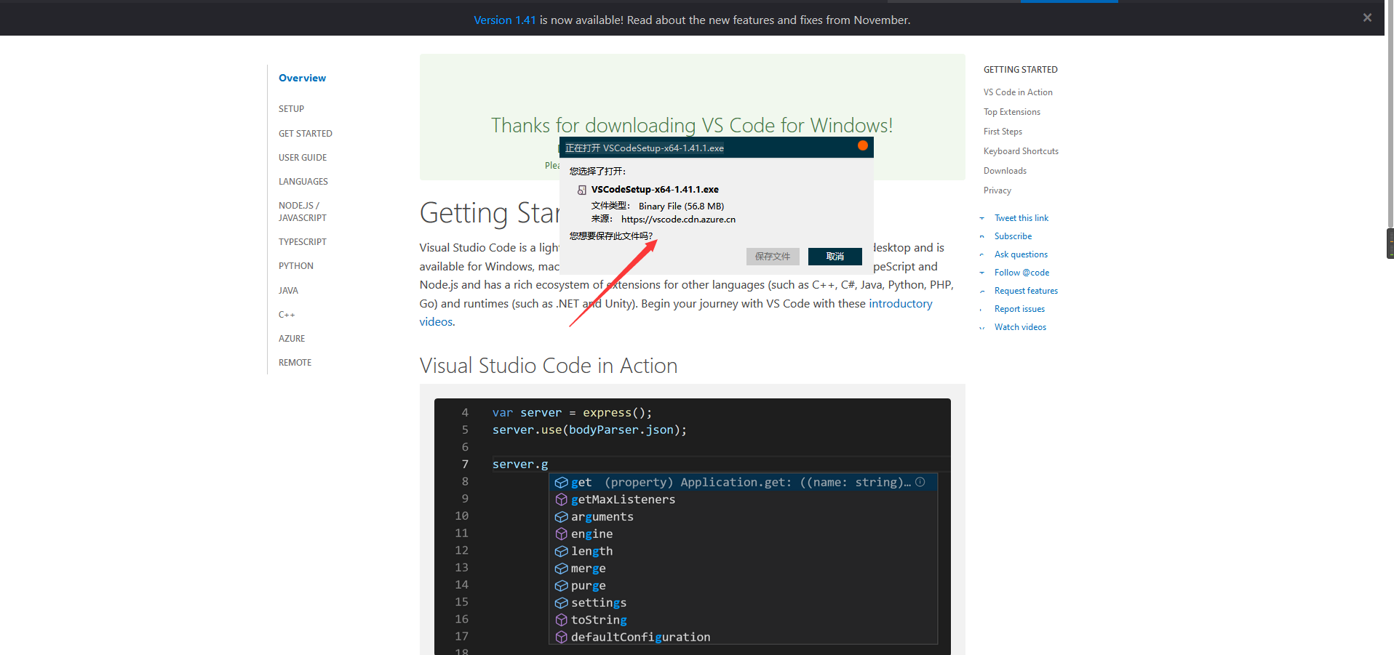Open USER GUIDE section in sidebar
The image size is (1394, 655).
(303, 158)
